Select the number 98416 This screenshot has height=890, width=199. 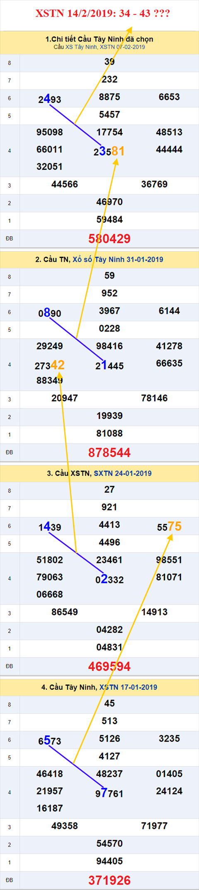click(109, 346)
